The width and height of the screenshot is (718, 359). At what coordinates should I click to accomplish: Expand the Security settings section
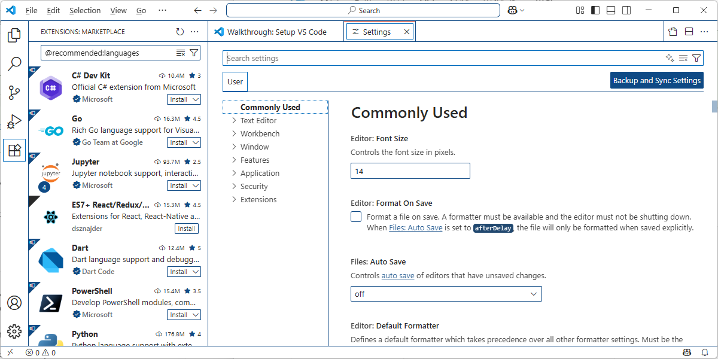click(235, 186)
